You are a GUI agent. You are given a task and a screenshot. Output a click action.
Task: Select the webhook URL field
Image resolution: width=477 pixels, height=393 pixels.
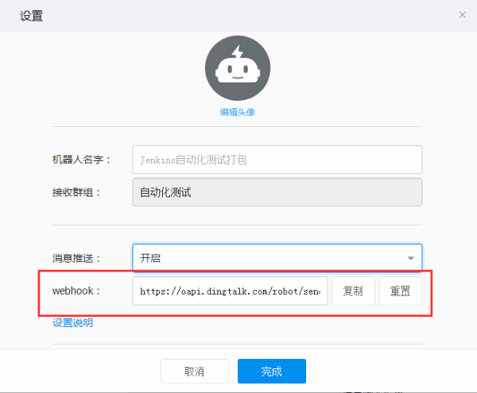point(230,291)
